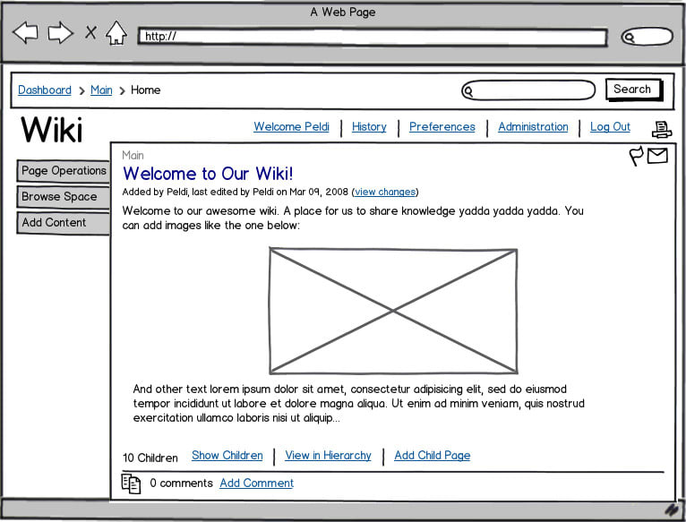Click the window resize grip icon
Image resolution: width=686 pixels, height=522 pixels.
[672, 509]
